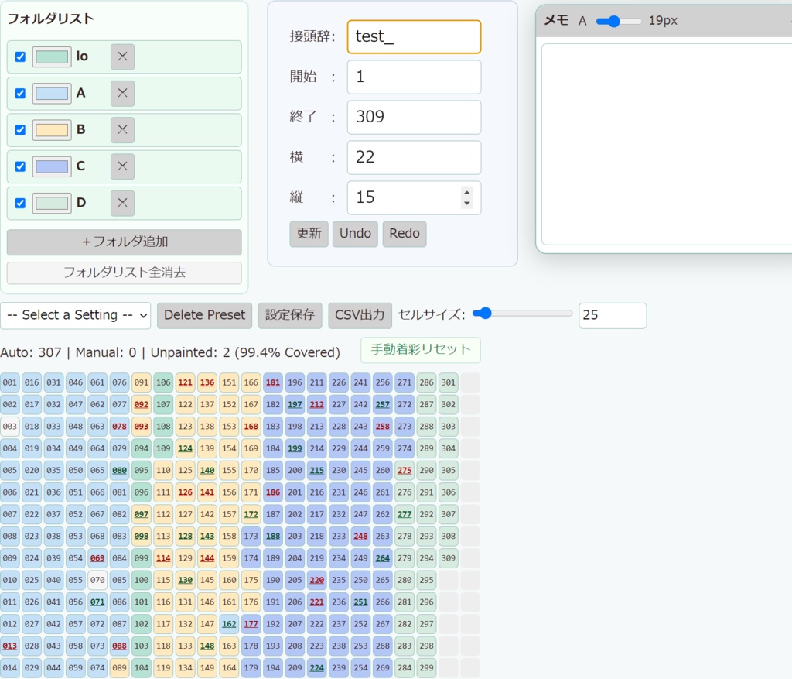Click the Redo button
The width and height of the screenshot is (792, 679).
(404, 234)
